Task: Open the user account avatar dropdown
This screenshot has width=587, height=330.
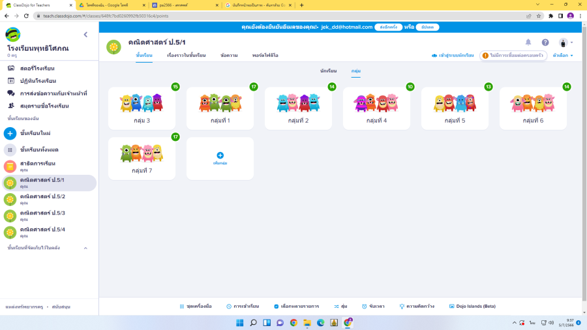Action: tap(565, 42)
